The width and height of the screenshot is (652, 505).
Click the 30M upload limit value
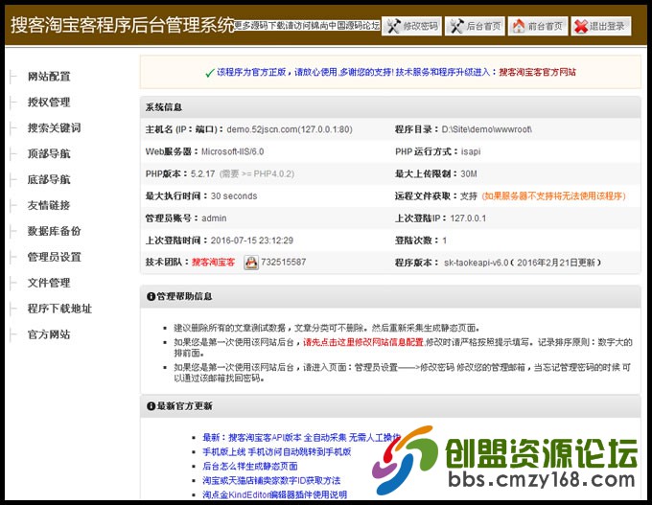(469, 173)
